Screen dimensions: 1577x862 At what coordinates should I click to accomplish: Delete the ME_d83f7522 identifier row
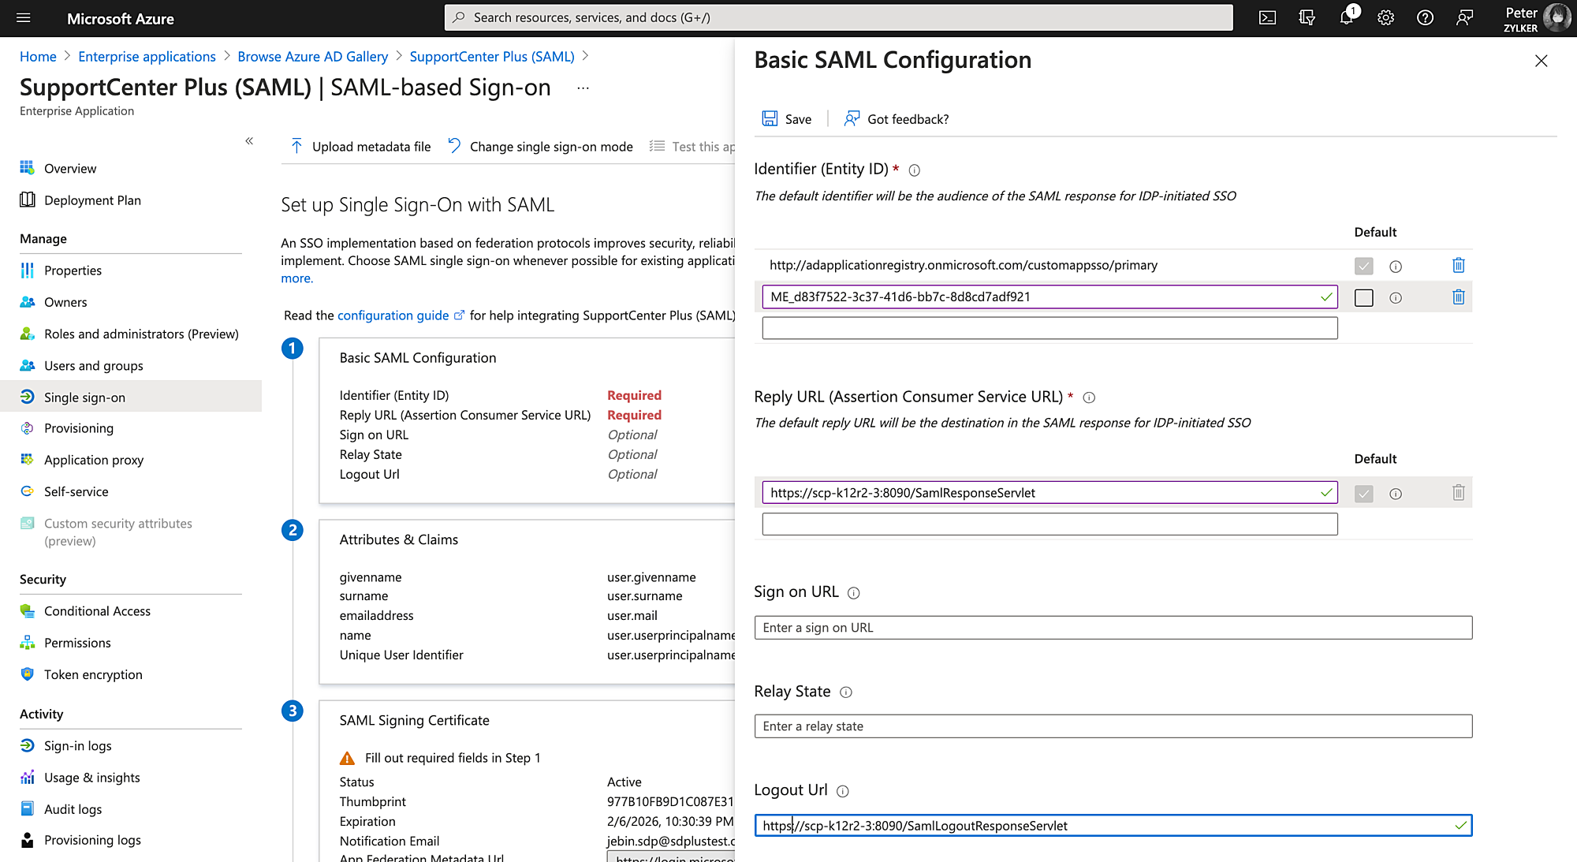[1458, 297]
